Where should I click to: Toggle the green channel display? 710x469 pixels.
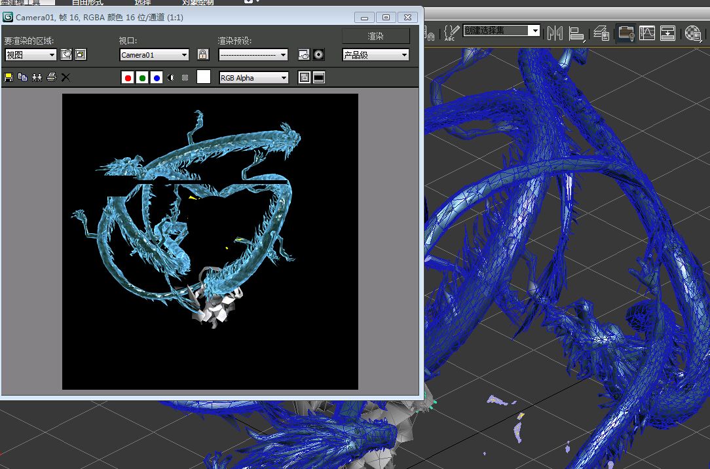coord(142,78)
